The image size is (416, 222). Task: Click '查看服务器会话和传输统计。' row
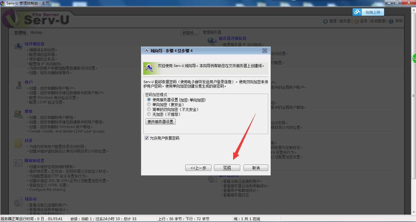(245, 186)
